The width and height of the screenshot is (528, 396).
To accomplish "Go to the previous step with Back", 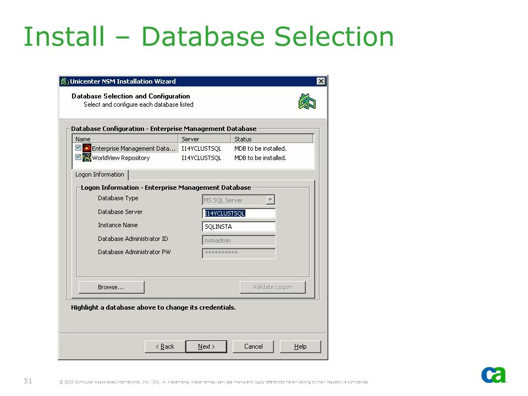I will tap(165, 346).
